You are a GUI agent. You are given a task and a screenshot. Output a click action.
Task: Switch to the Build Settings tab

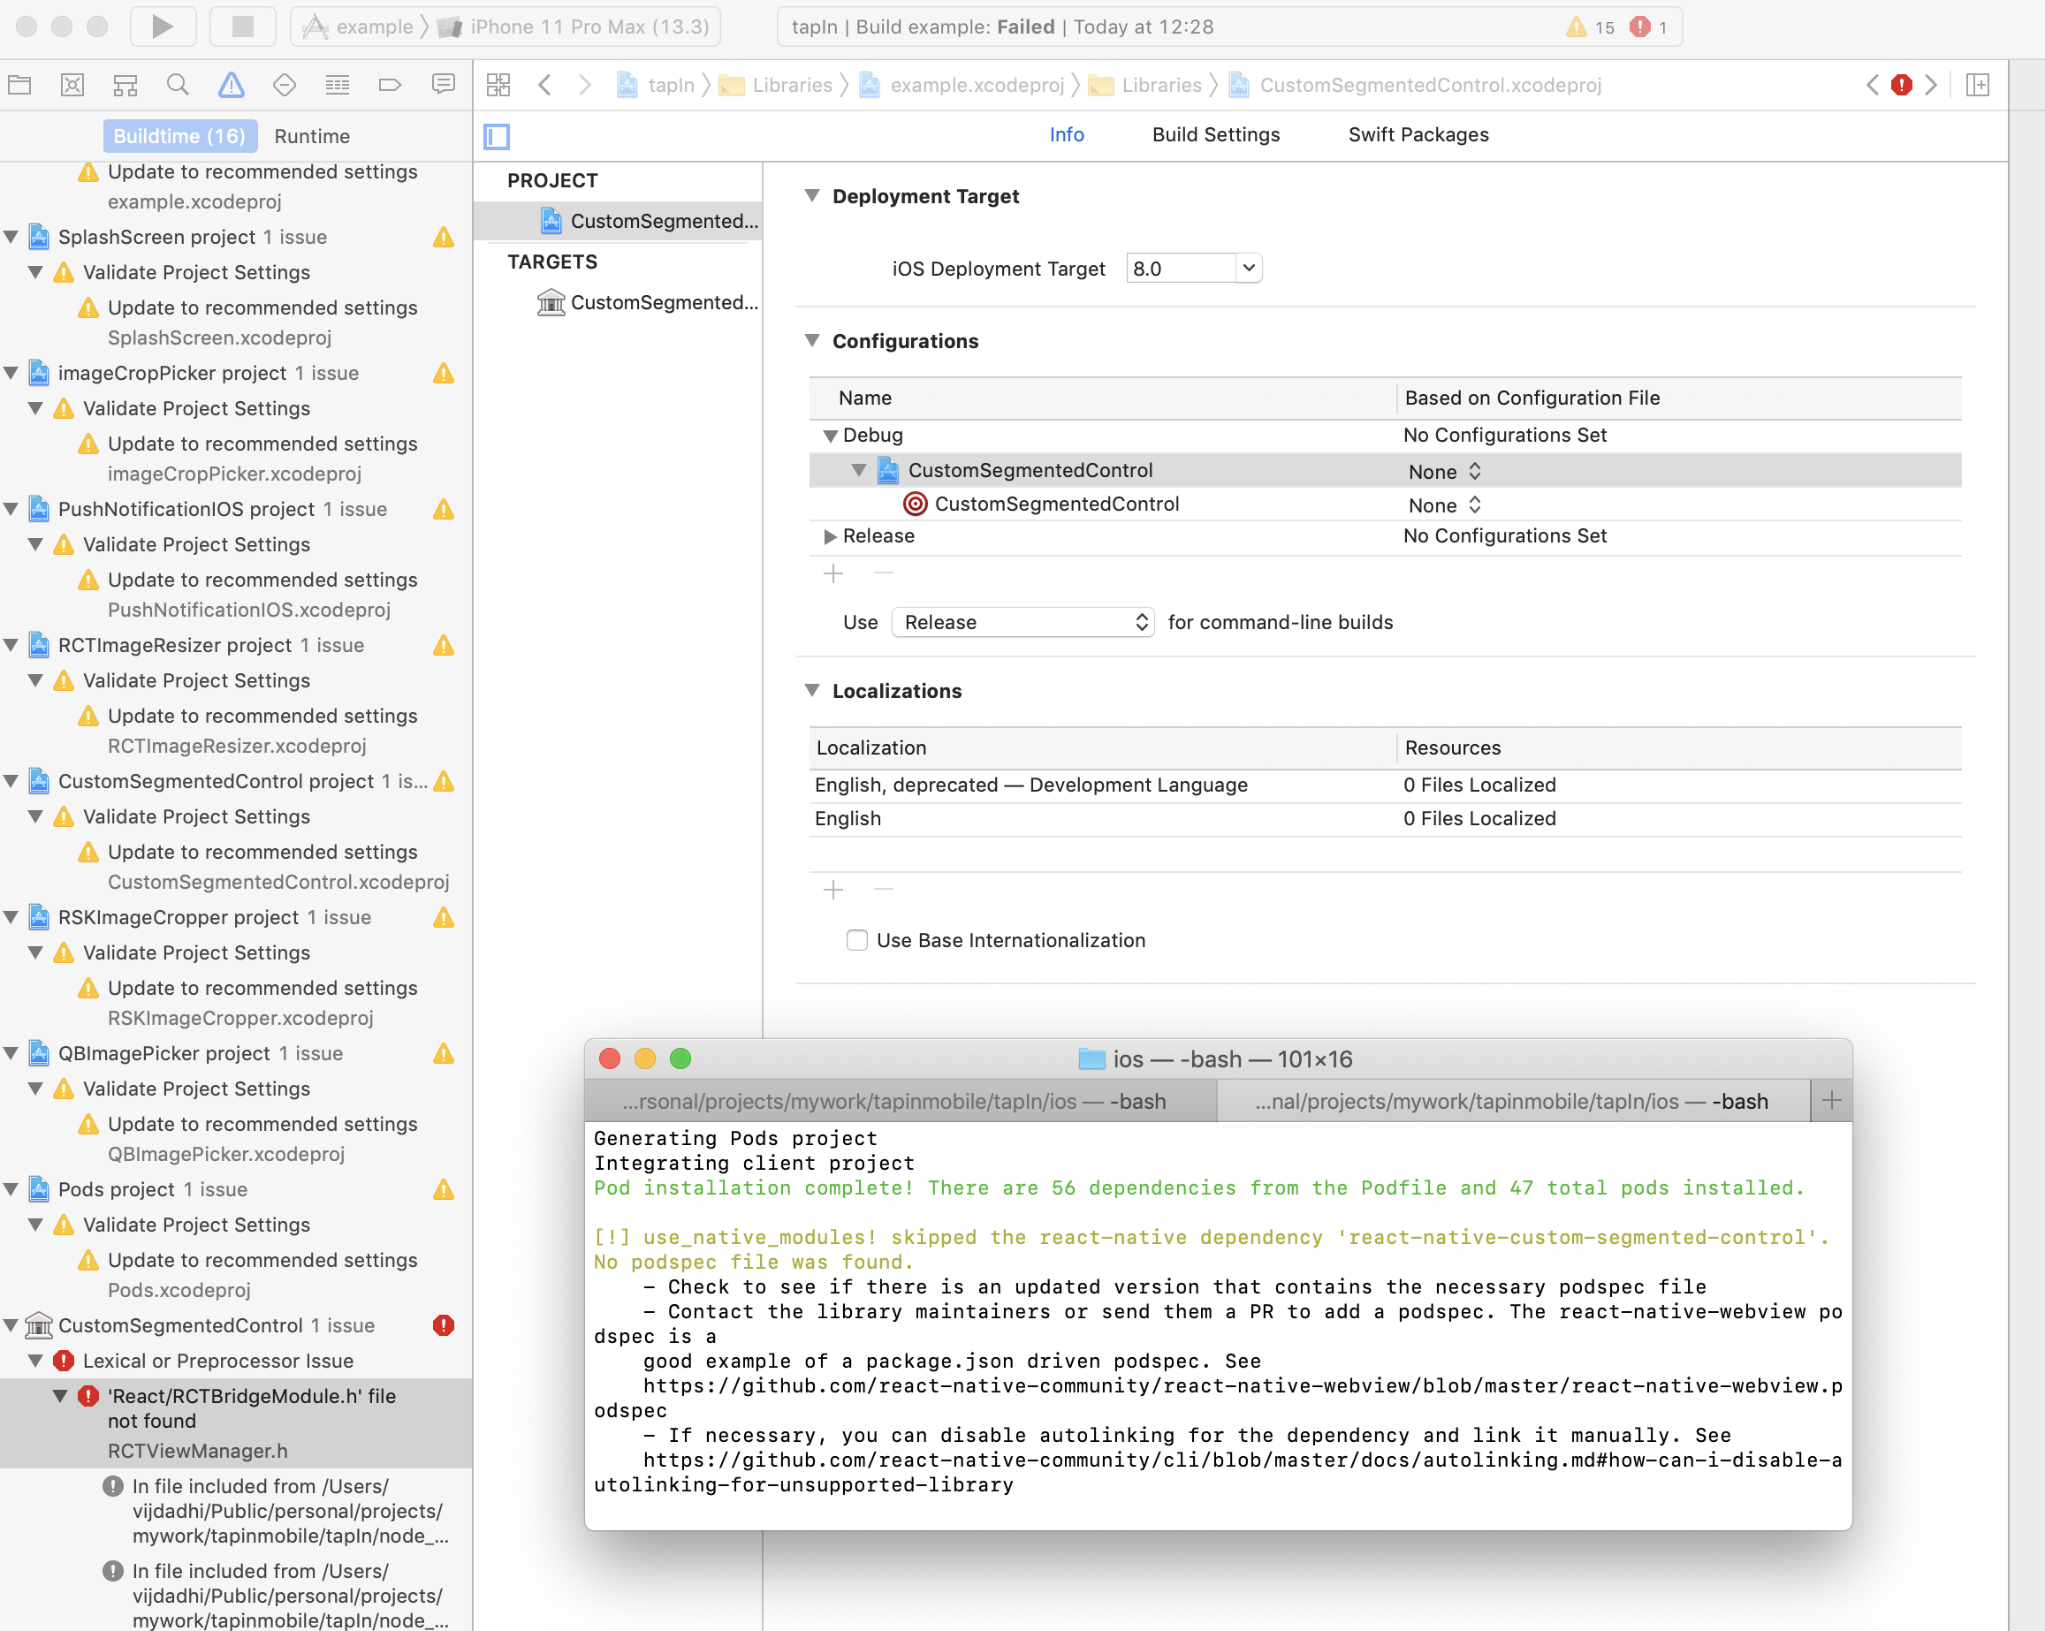pos(1215,134)
